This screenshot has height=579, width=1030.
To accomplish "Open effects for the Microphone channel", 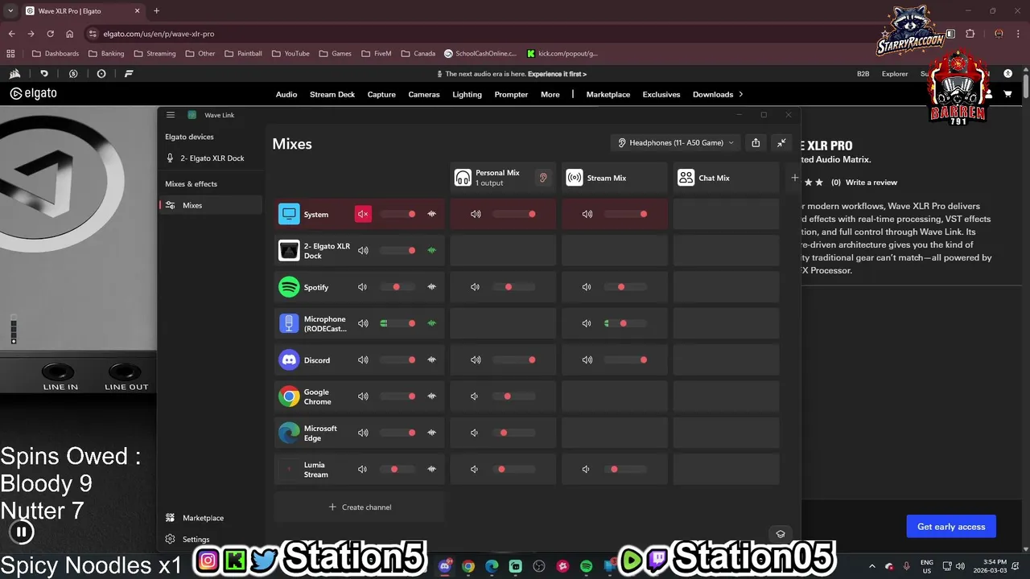I will click(432, 323).
